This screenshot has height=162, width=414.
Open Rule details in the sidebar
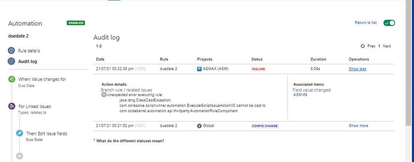(x=29, y=51)
